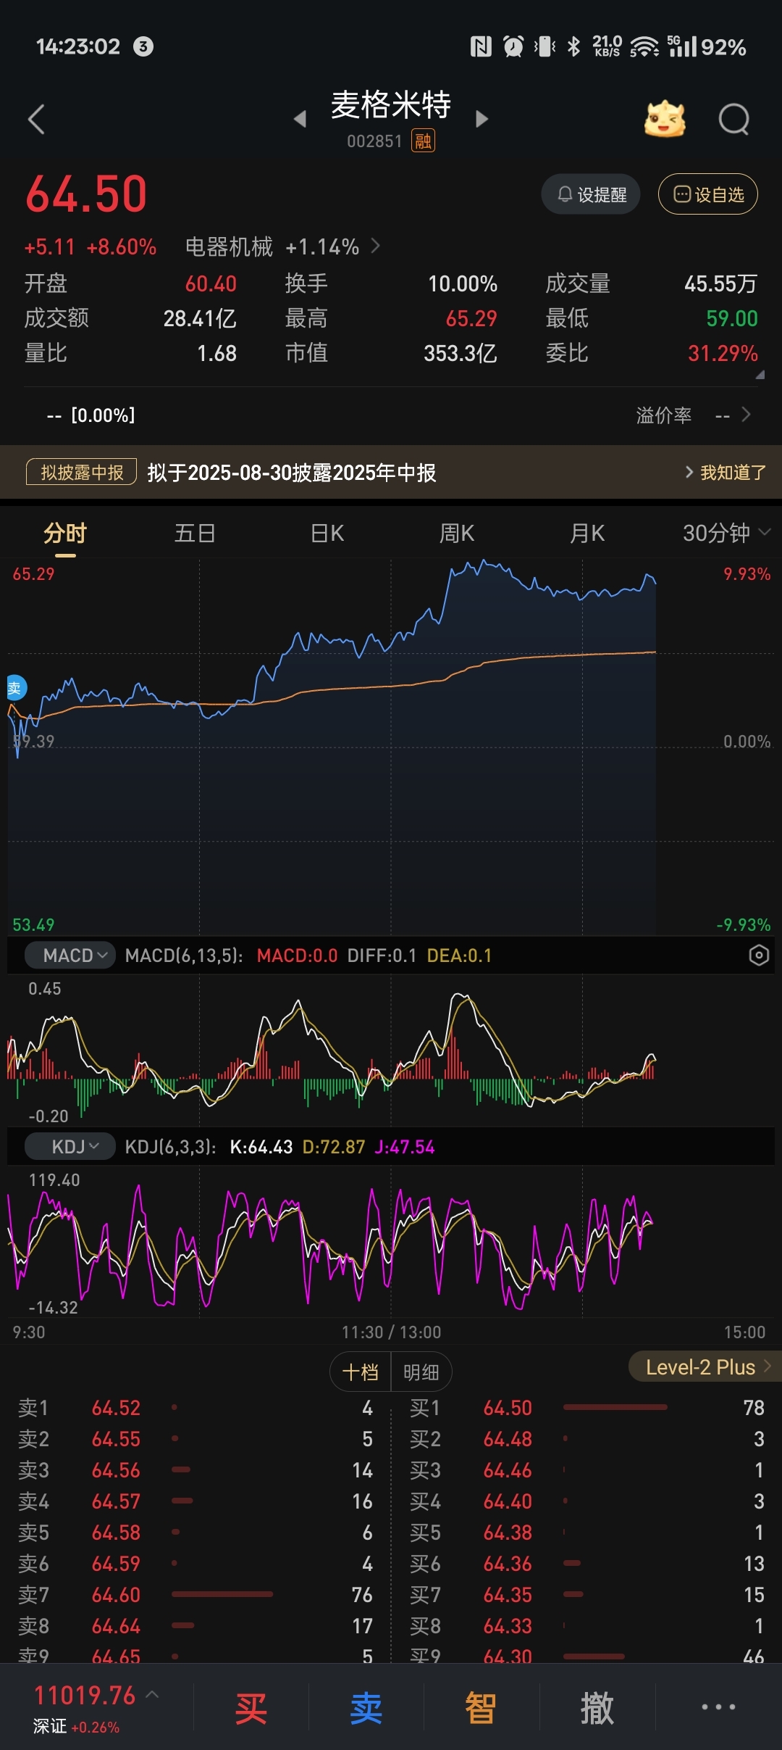Switch to the 周K chart tab
Screen dimensions: 782x1750
click(x=457, y=534)
